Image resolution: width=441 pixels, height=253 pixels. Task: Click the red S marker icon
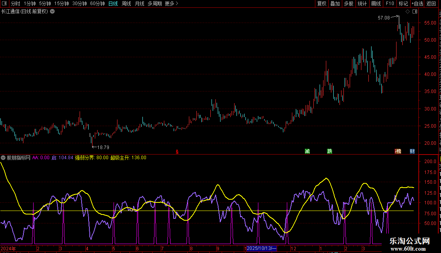177,152
